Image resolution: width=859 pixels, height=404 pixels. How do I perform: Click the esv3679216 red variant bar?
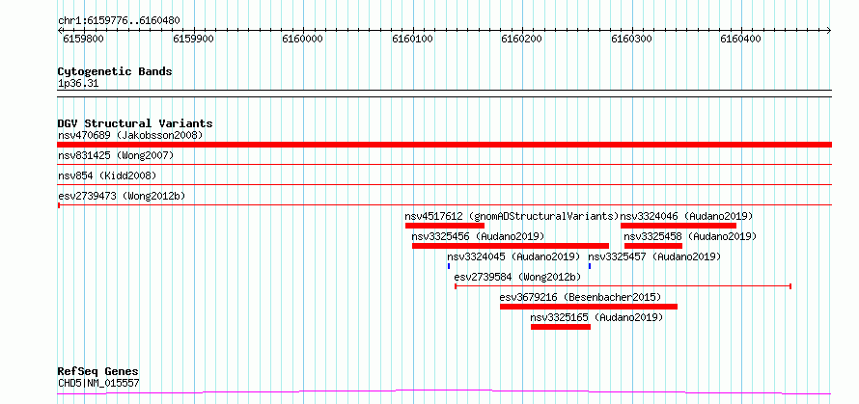pos(589,307)
